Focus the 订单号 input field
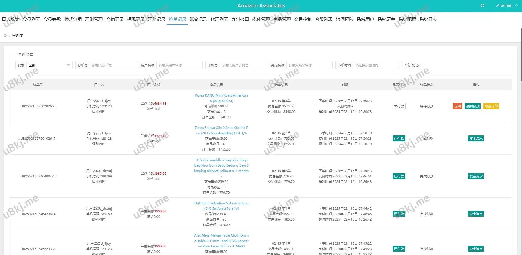This screenshot has height=255, width=522. pos(112,65)
